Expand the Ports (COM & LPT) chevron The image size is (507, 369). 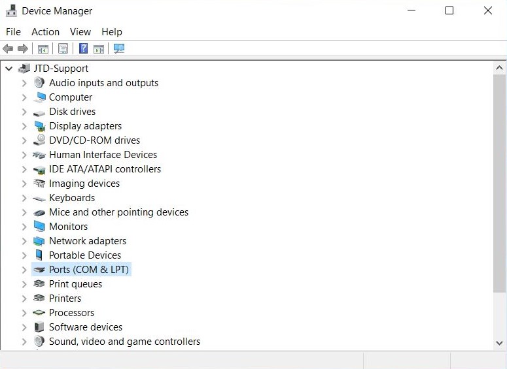[24, 270]
